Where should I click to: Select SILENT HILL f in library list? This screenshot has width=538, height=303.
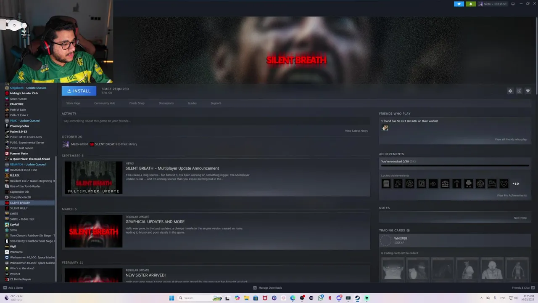(18, 208)
